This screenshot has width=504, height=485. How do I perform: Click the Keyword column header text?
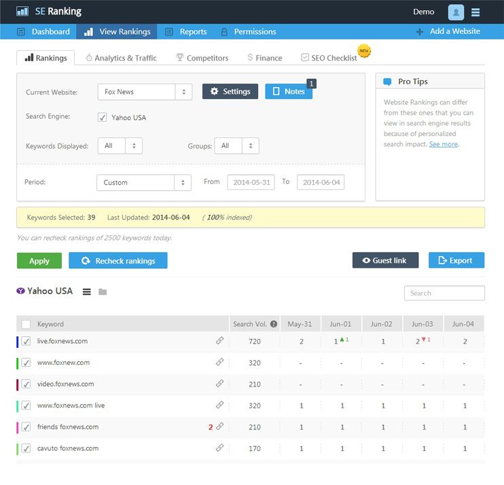(50, 324)
